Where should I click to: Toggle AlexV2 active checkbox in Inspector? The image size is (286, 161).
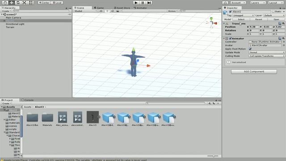click(x=230, y=12)
